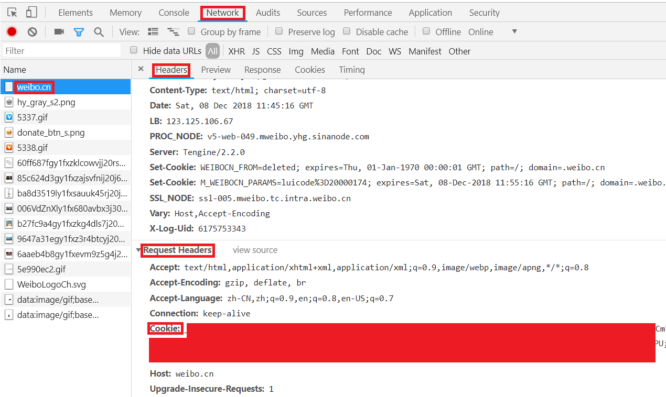The width and height of the screenshot is (666, 397).
Task: Click the 5338.gif file icon
Action: pyautogui.click(x=9, y=148)
